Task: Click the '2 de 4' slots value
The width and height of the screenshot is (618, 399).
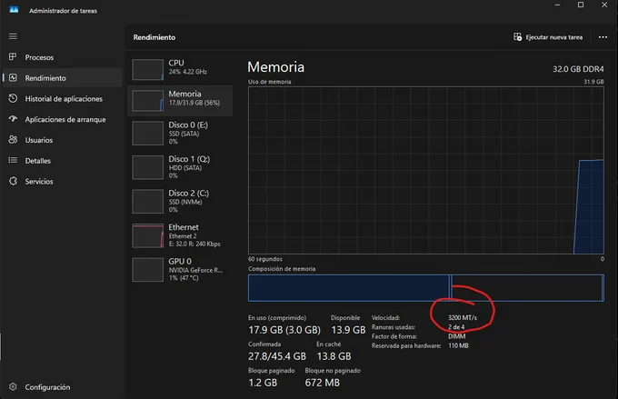Action: (456, 327)
